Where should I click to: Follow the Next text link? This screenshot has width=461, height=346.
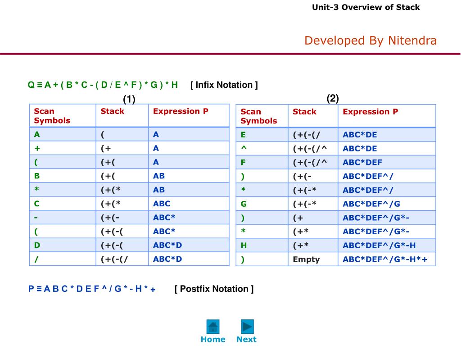246,339
